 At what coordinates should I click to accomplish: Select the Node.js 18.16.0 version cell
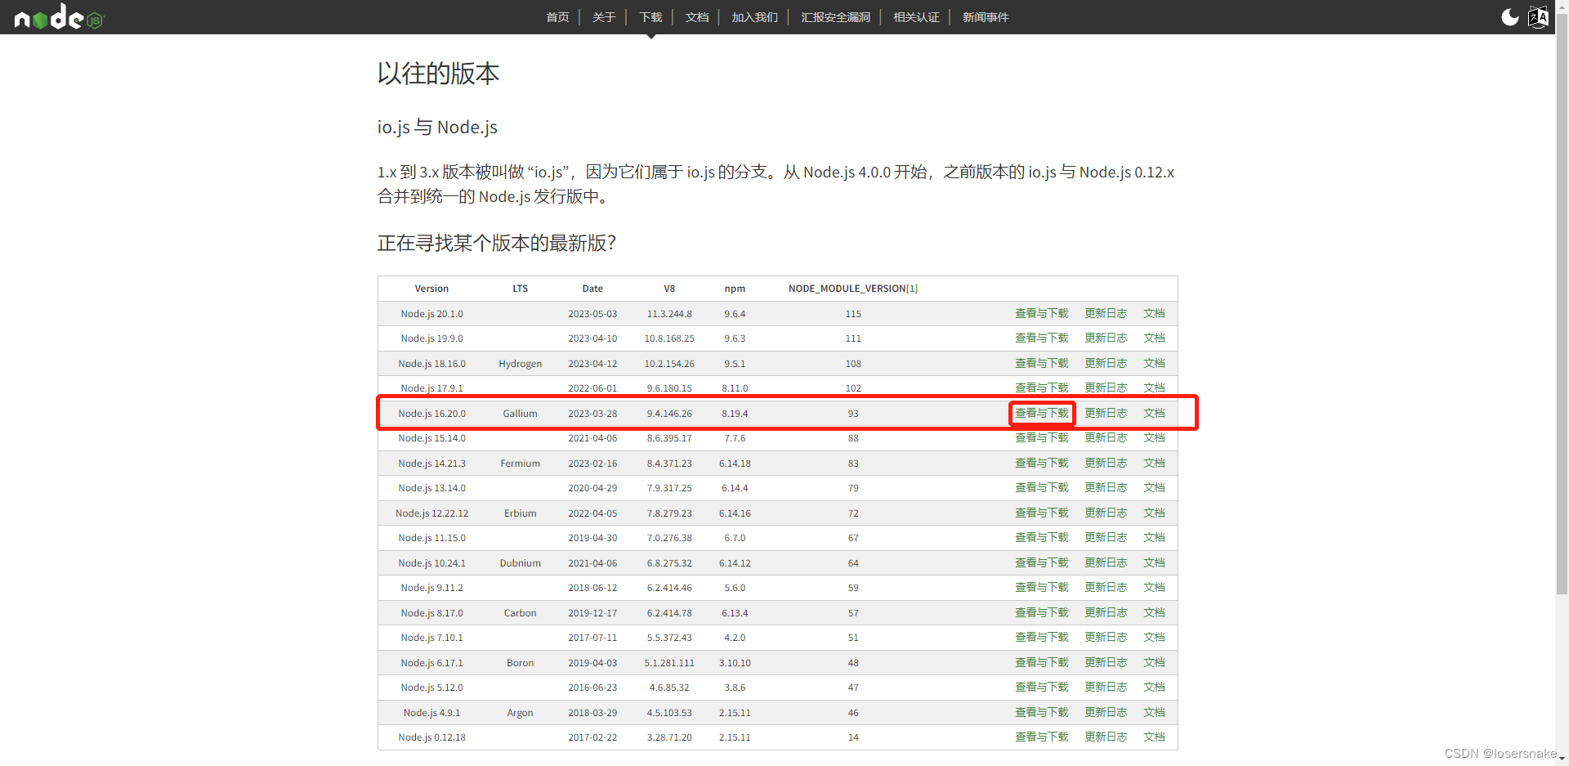pyautogui.click(x=431, y=364)
